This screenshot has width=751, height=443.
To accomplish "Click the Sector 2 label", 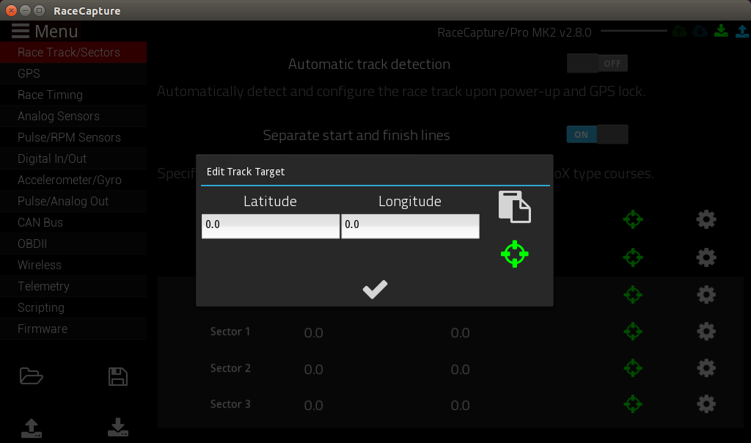I will 230,367.
